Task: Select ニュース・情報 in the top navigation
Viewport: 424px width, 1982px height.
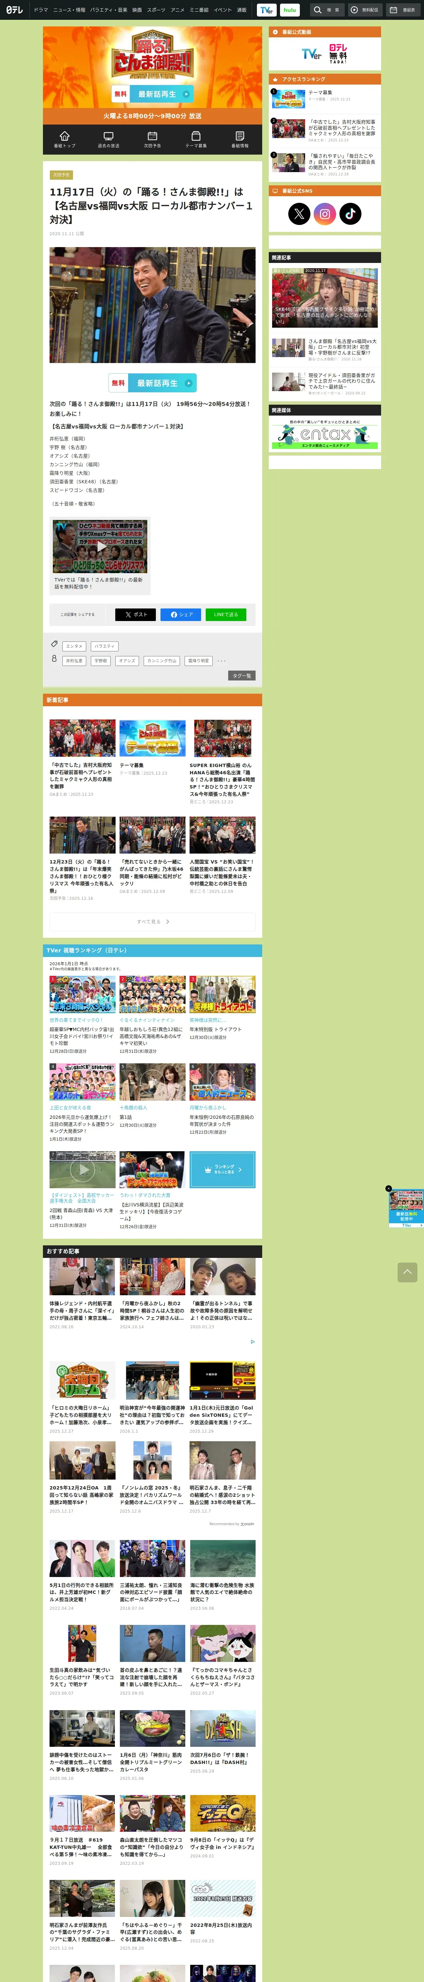Action: [x=69, y=10]
